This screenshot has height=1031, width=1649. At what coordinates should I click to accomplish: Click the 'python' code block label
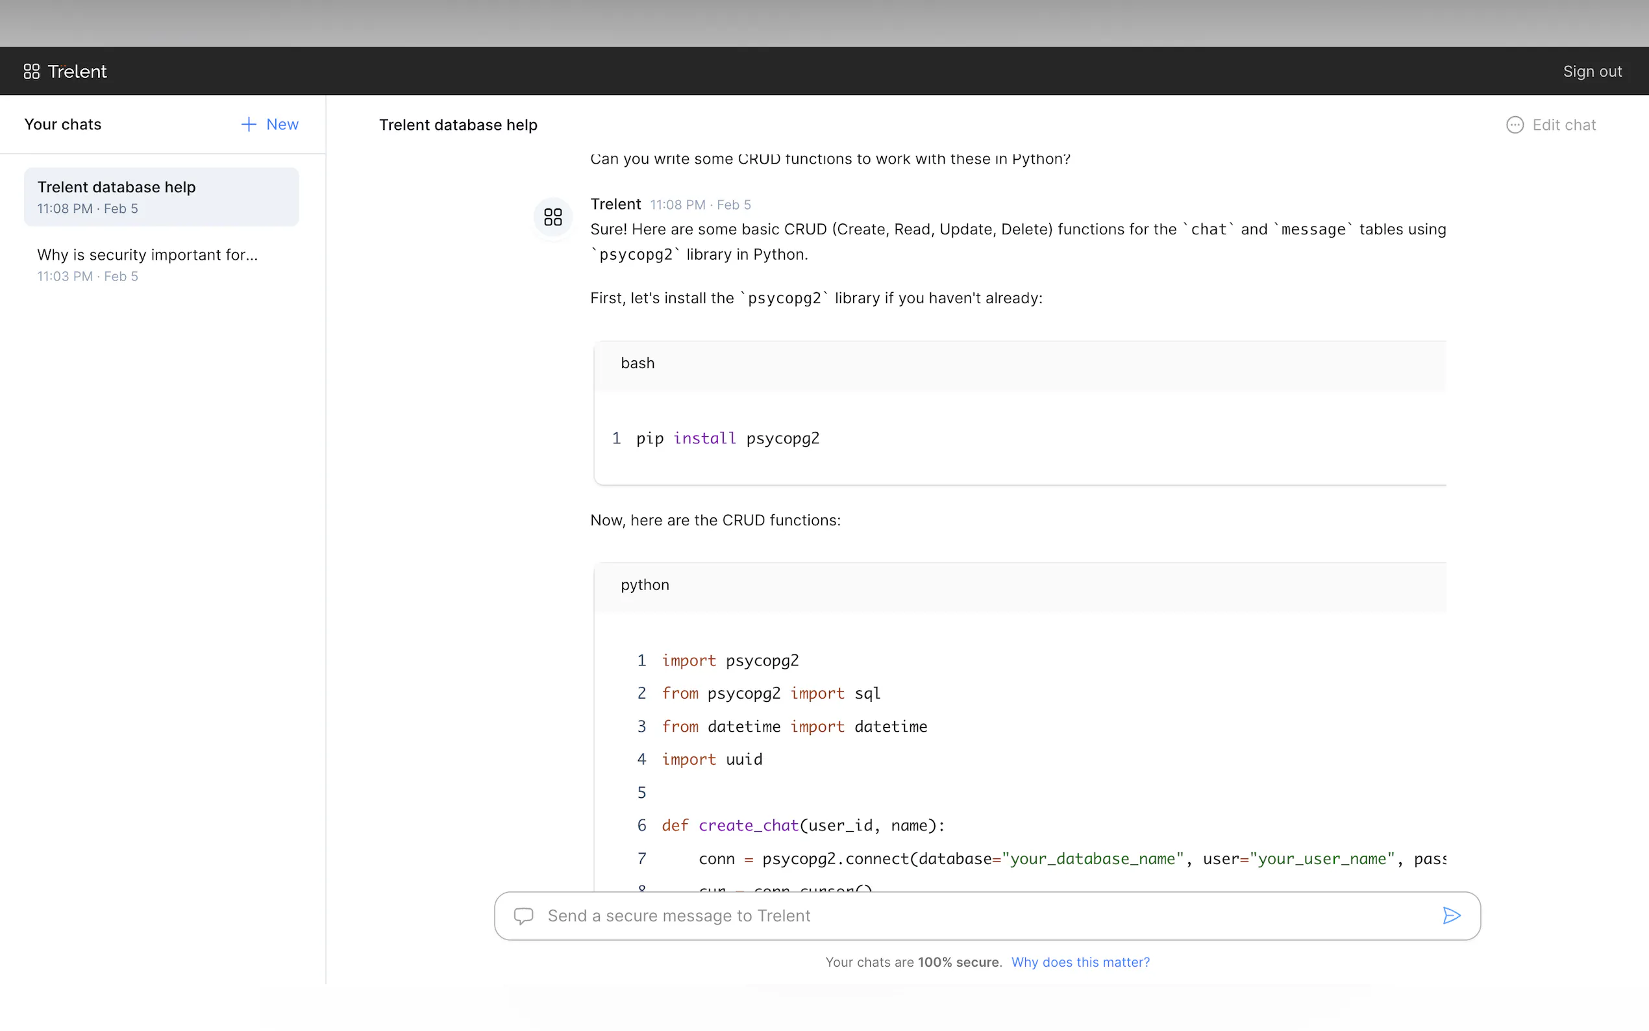645,585
